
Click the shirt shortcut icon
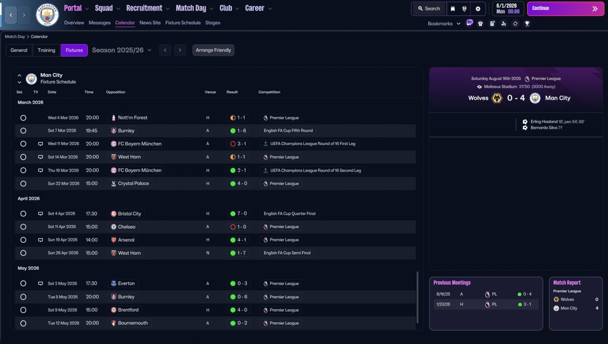point(480,24)
